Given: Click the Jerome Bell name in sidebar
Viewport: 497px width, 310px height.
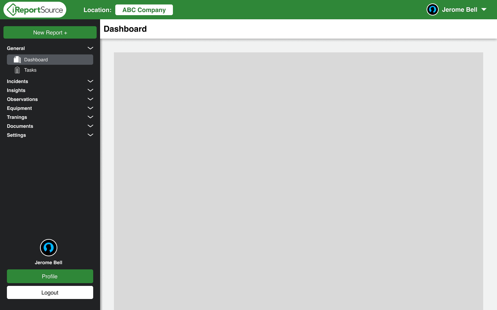Looking at the screenshot, I should 49,262.
